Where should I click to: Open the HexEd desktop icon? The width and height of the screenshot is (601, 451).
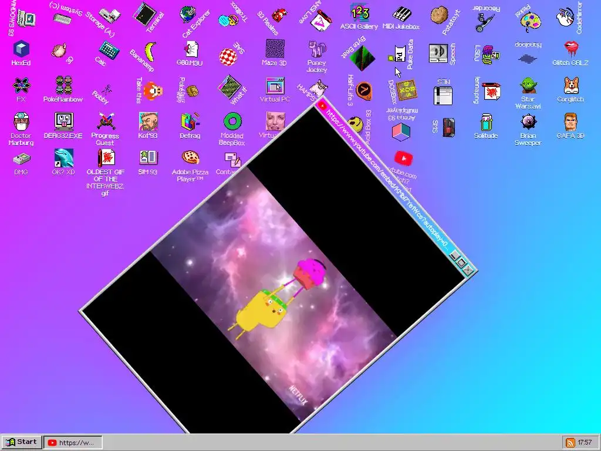click(21, 49)
